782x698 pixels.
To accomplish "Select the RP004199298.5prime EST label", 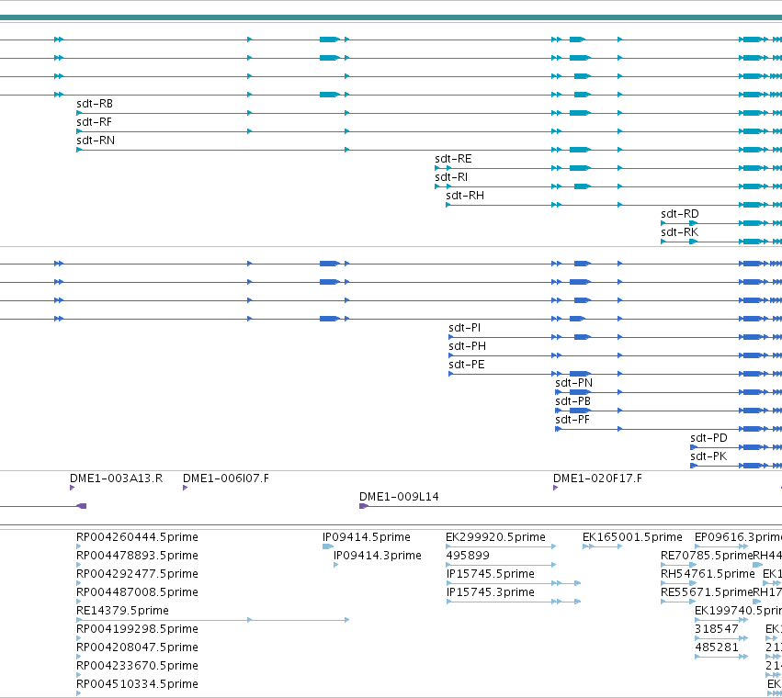I will click(x=137, y=629).
